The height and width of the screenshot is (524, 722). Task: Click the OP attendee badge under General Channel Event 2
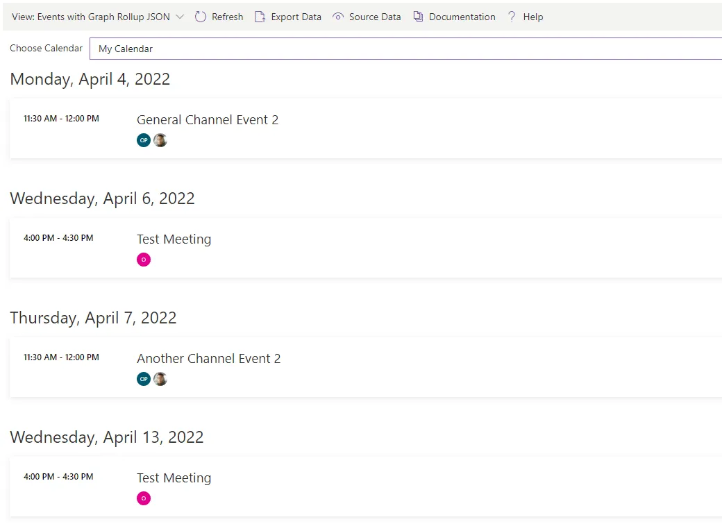[x=144, y=140]
